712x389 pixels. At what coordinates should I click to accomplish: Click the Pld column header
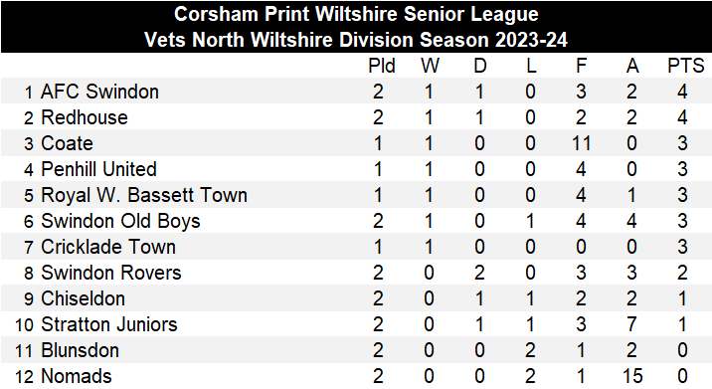pyautogui.click(x=382, y=66)
